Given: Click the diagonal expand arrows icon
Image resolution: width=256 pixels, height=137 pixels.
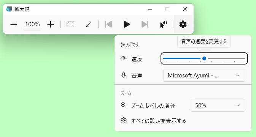Looking at the screenshot, I should pyautogui.click(x=89, y=24).
